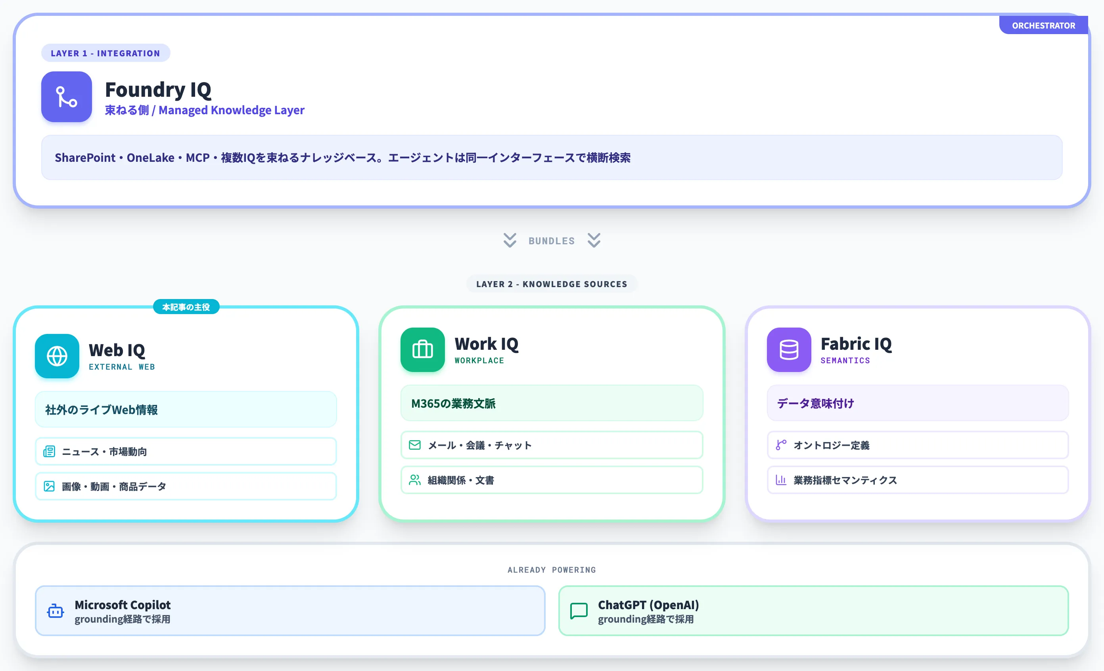1104x671 pixels.
Task: Click the robot icon beside Microsoft Copilot
Action: point(56,611)
